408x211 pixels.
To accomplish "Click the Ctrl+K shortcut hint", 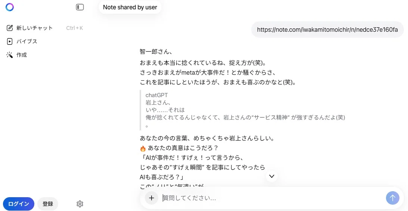I will pyautogui.click(x=74, y=28).
